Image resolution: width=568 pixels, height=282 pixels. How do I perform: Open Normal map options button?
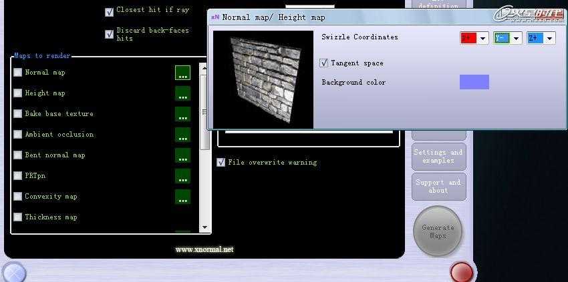coord(182,73)
